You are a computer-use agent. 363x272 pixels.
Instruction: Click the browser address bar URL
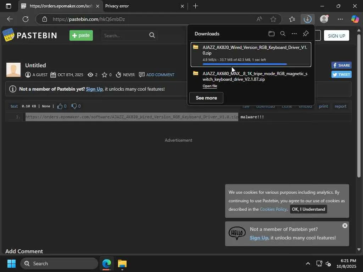coord(89,19)
